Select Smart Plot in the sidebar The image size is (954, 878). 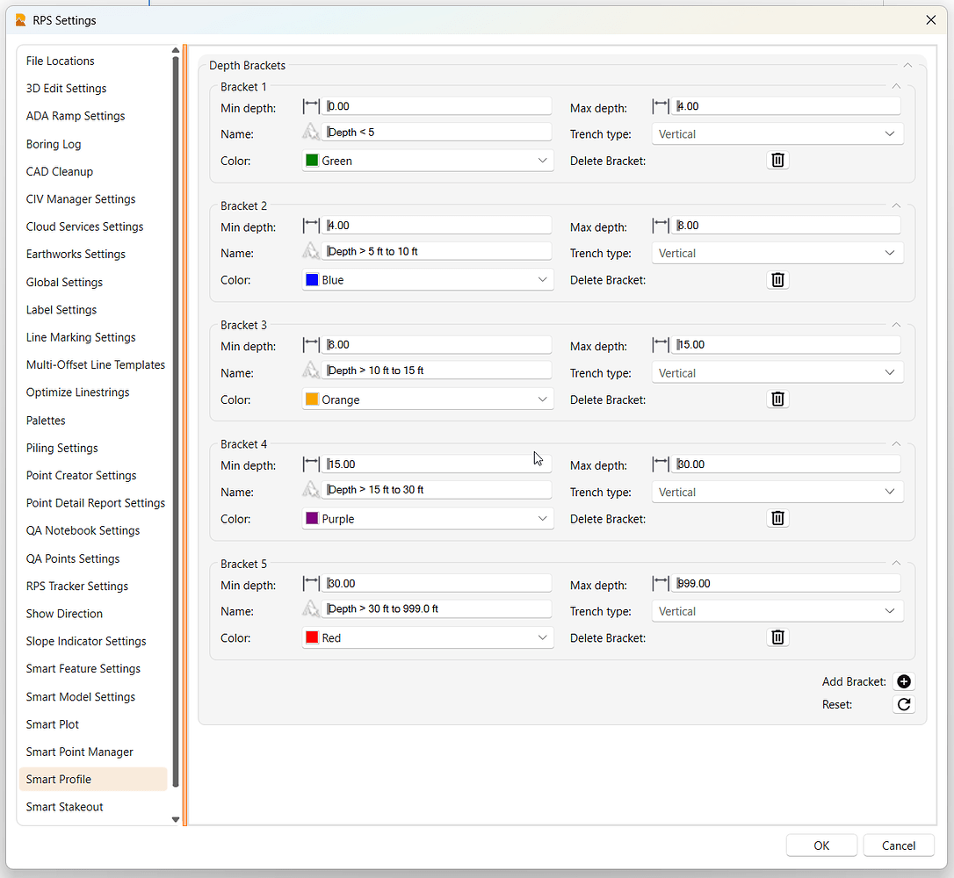[x=93, y=724]
